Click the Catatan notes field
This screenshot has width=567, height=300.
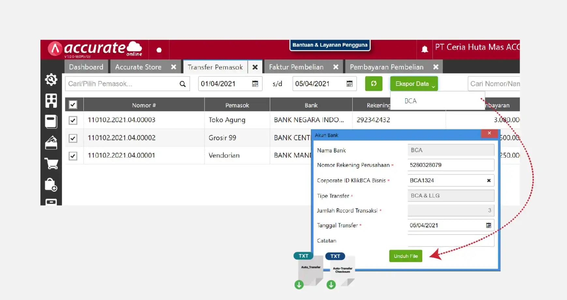point(451,241)
